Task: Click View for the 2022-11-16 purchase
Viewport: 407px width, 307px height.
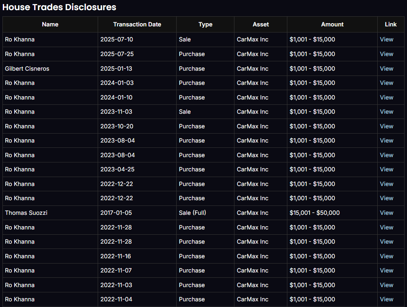Action: tap(386, 256)
